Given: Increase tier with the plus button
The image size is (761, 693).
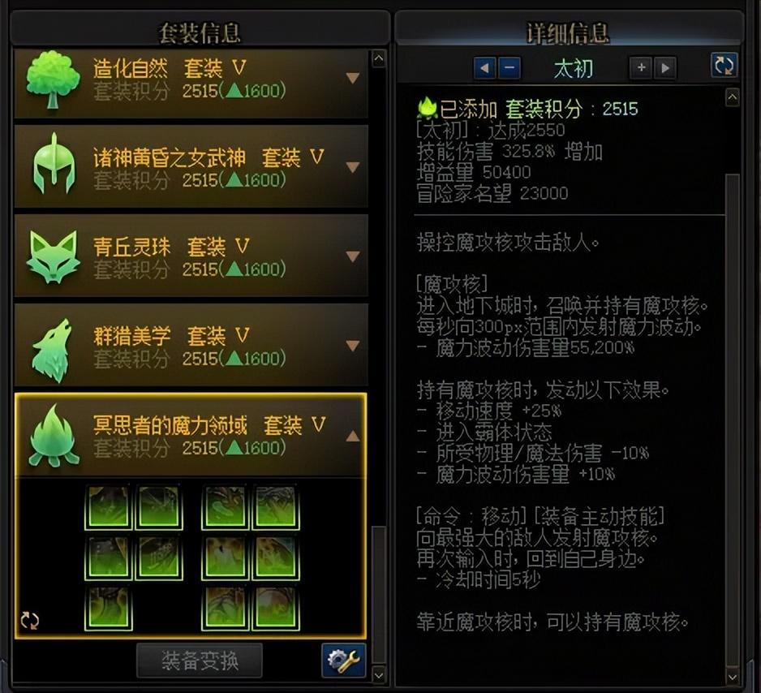Looking at the screenshot, I should coord(641,67).
